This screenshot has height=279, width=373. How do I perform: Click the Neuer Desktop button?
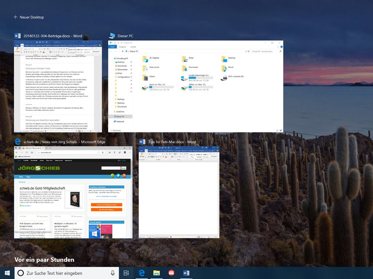coord(29,17)
